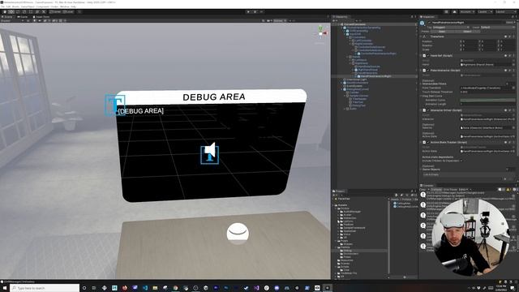
Task: Click the Project panel add plus button
Action: (334, 195)
